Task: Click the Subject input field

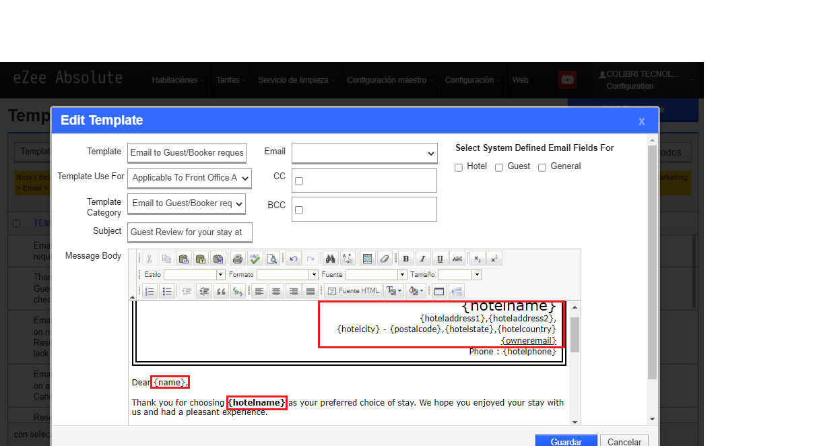Action: (190, 232)
